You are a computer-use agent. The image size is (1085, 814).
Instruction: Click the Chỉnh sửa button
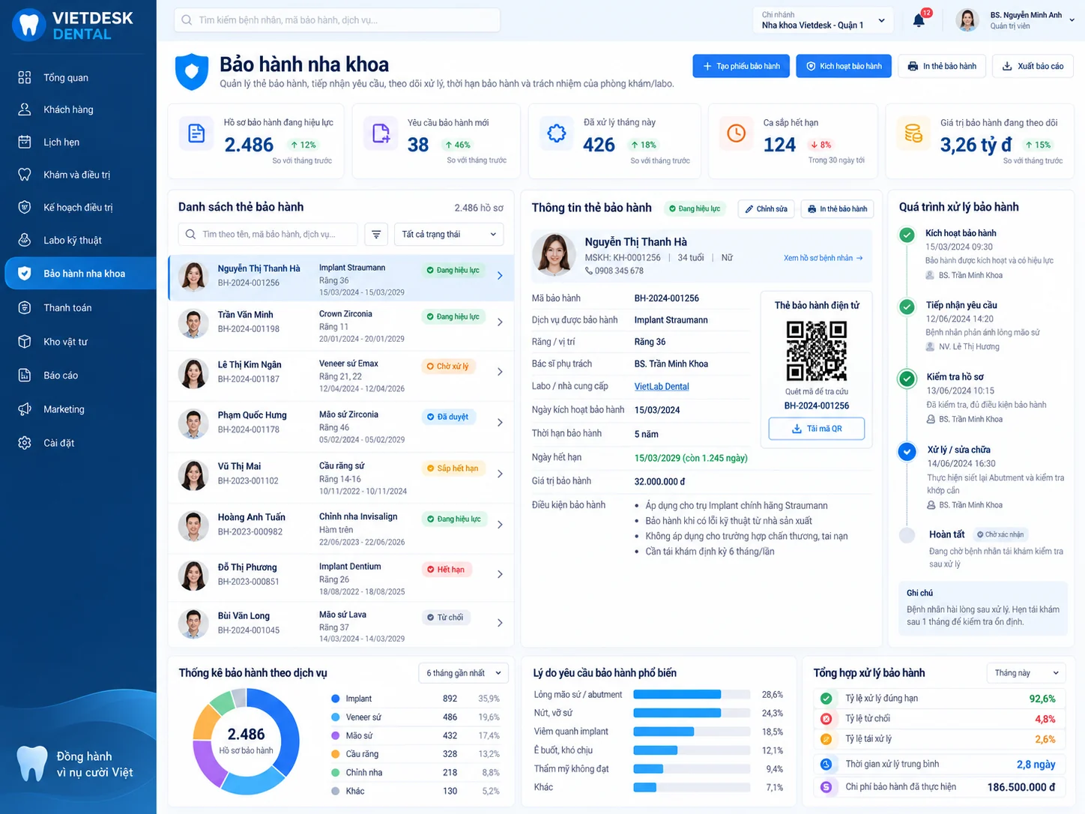tap(766, 209)
